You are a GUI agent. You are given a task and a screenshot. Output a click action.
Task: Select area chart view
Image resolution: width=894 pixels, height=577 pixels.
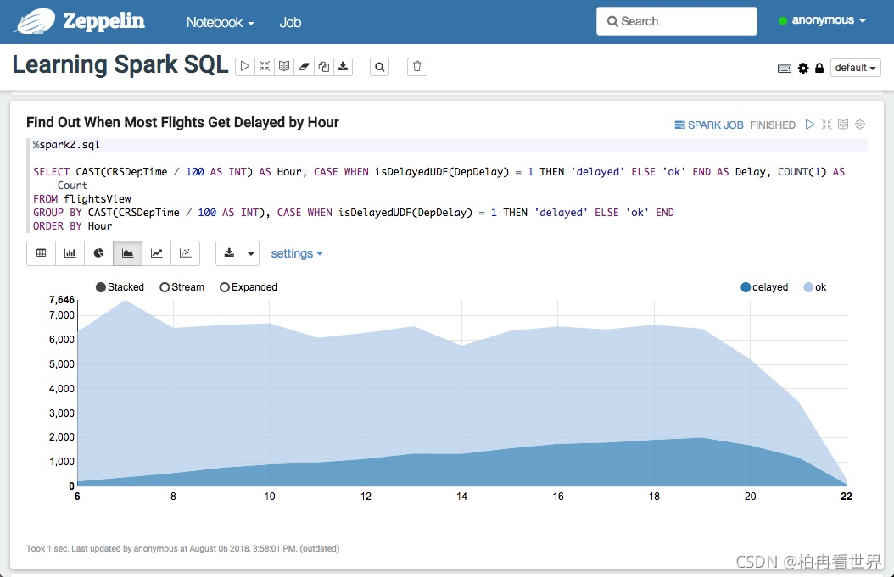128,252
